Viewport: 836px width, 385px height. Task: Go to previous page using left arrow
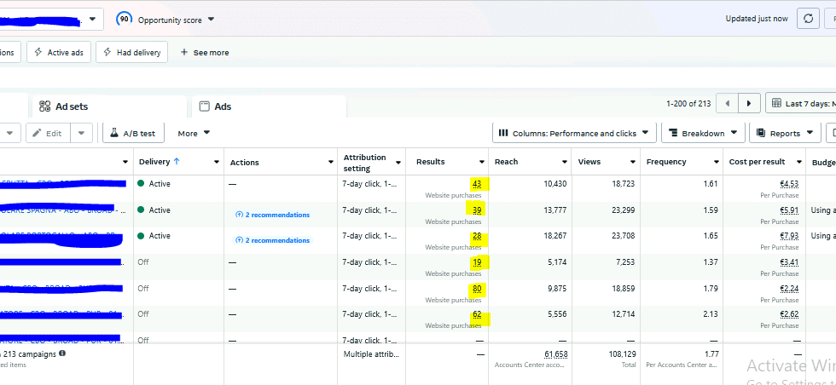click(727, 103)
